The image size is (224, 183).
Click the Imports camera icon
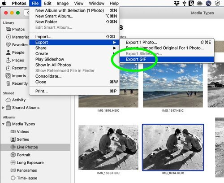tap(8, 76)
